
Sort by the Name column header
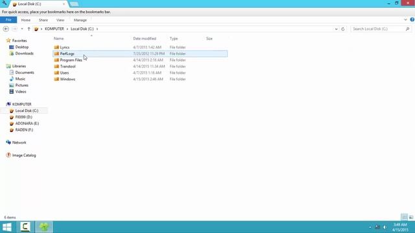[x=59, y=39]
